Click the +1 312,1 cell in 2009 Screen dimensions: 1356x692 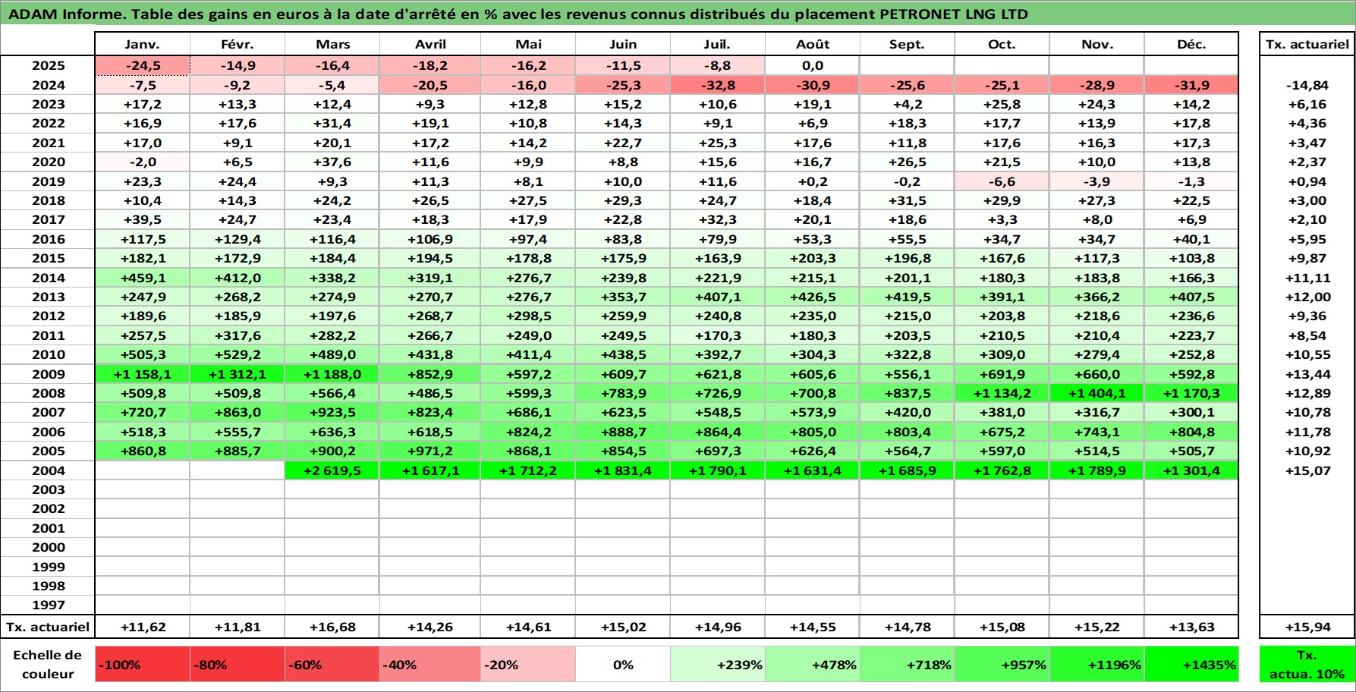pos(237,374)
